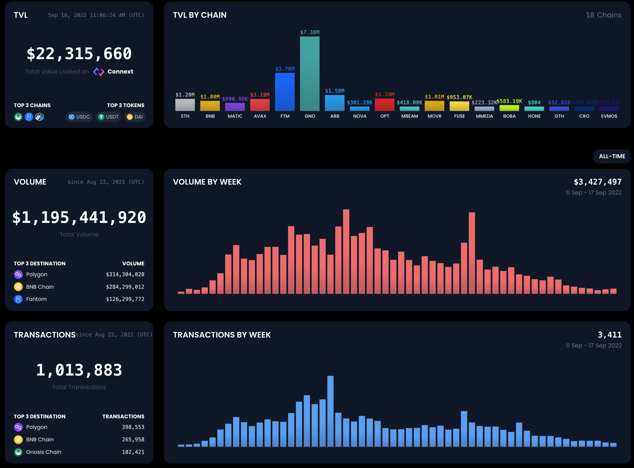The height and width of the screenshot is (468, 634).
Task: Click the Arbitrum icon under Top 3 Chains
Action: click(39, 117)
